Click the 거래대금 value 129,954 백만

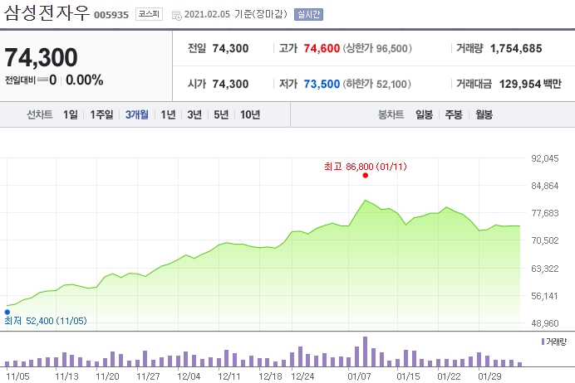click(x=530, y=84)
